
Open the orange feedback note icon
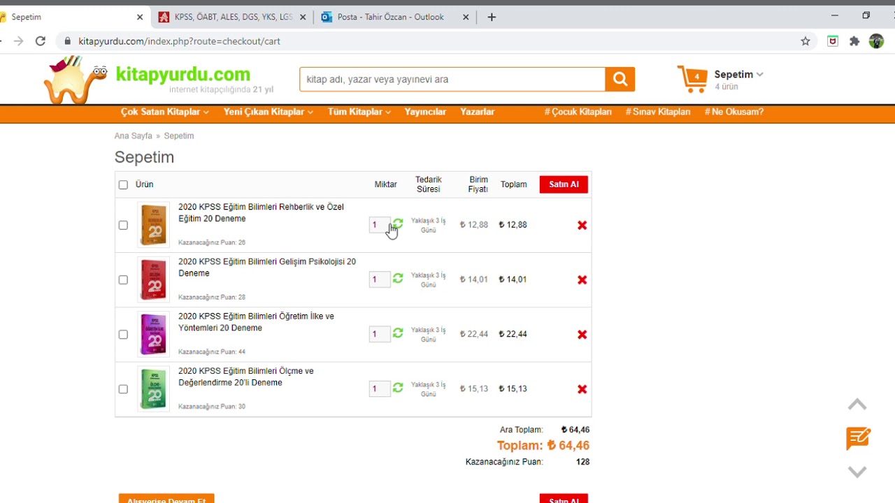(858, 438)
